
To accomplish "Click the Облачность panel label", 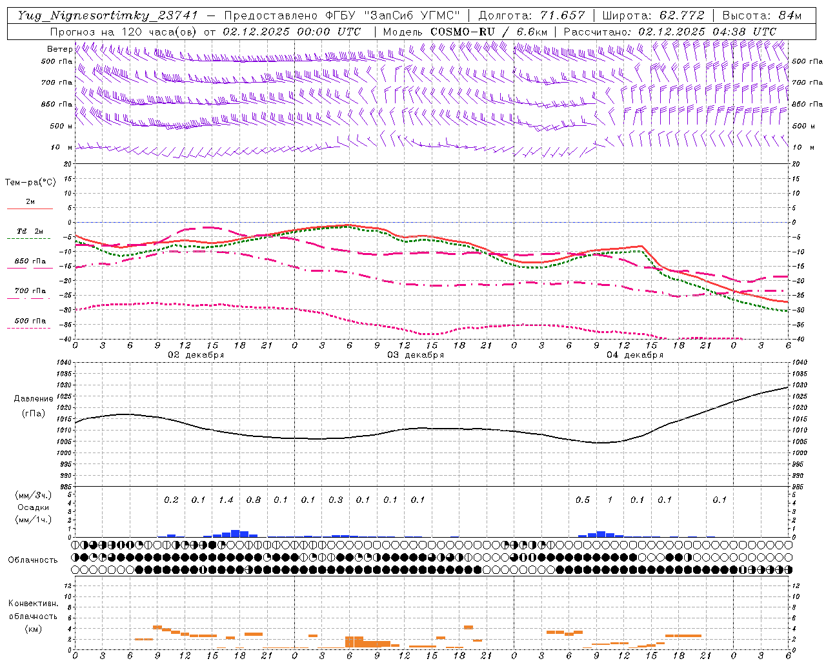I will [x=33, y=560].
